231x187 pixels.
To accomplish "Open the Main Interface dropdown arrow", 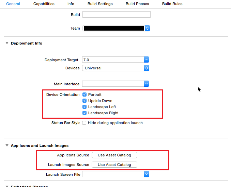I will 147,84.
